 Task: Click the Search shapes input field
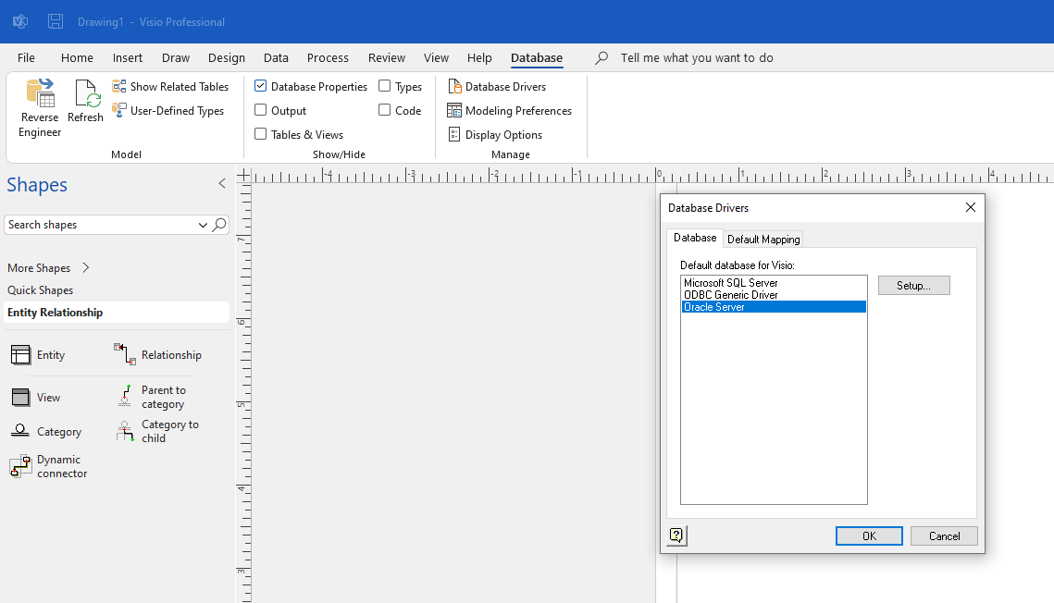101,225
